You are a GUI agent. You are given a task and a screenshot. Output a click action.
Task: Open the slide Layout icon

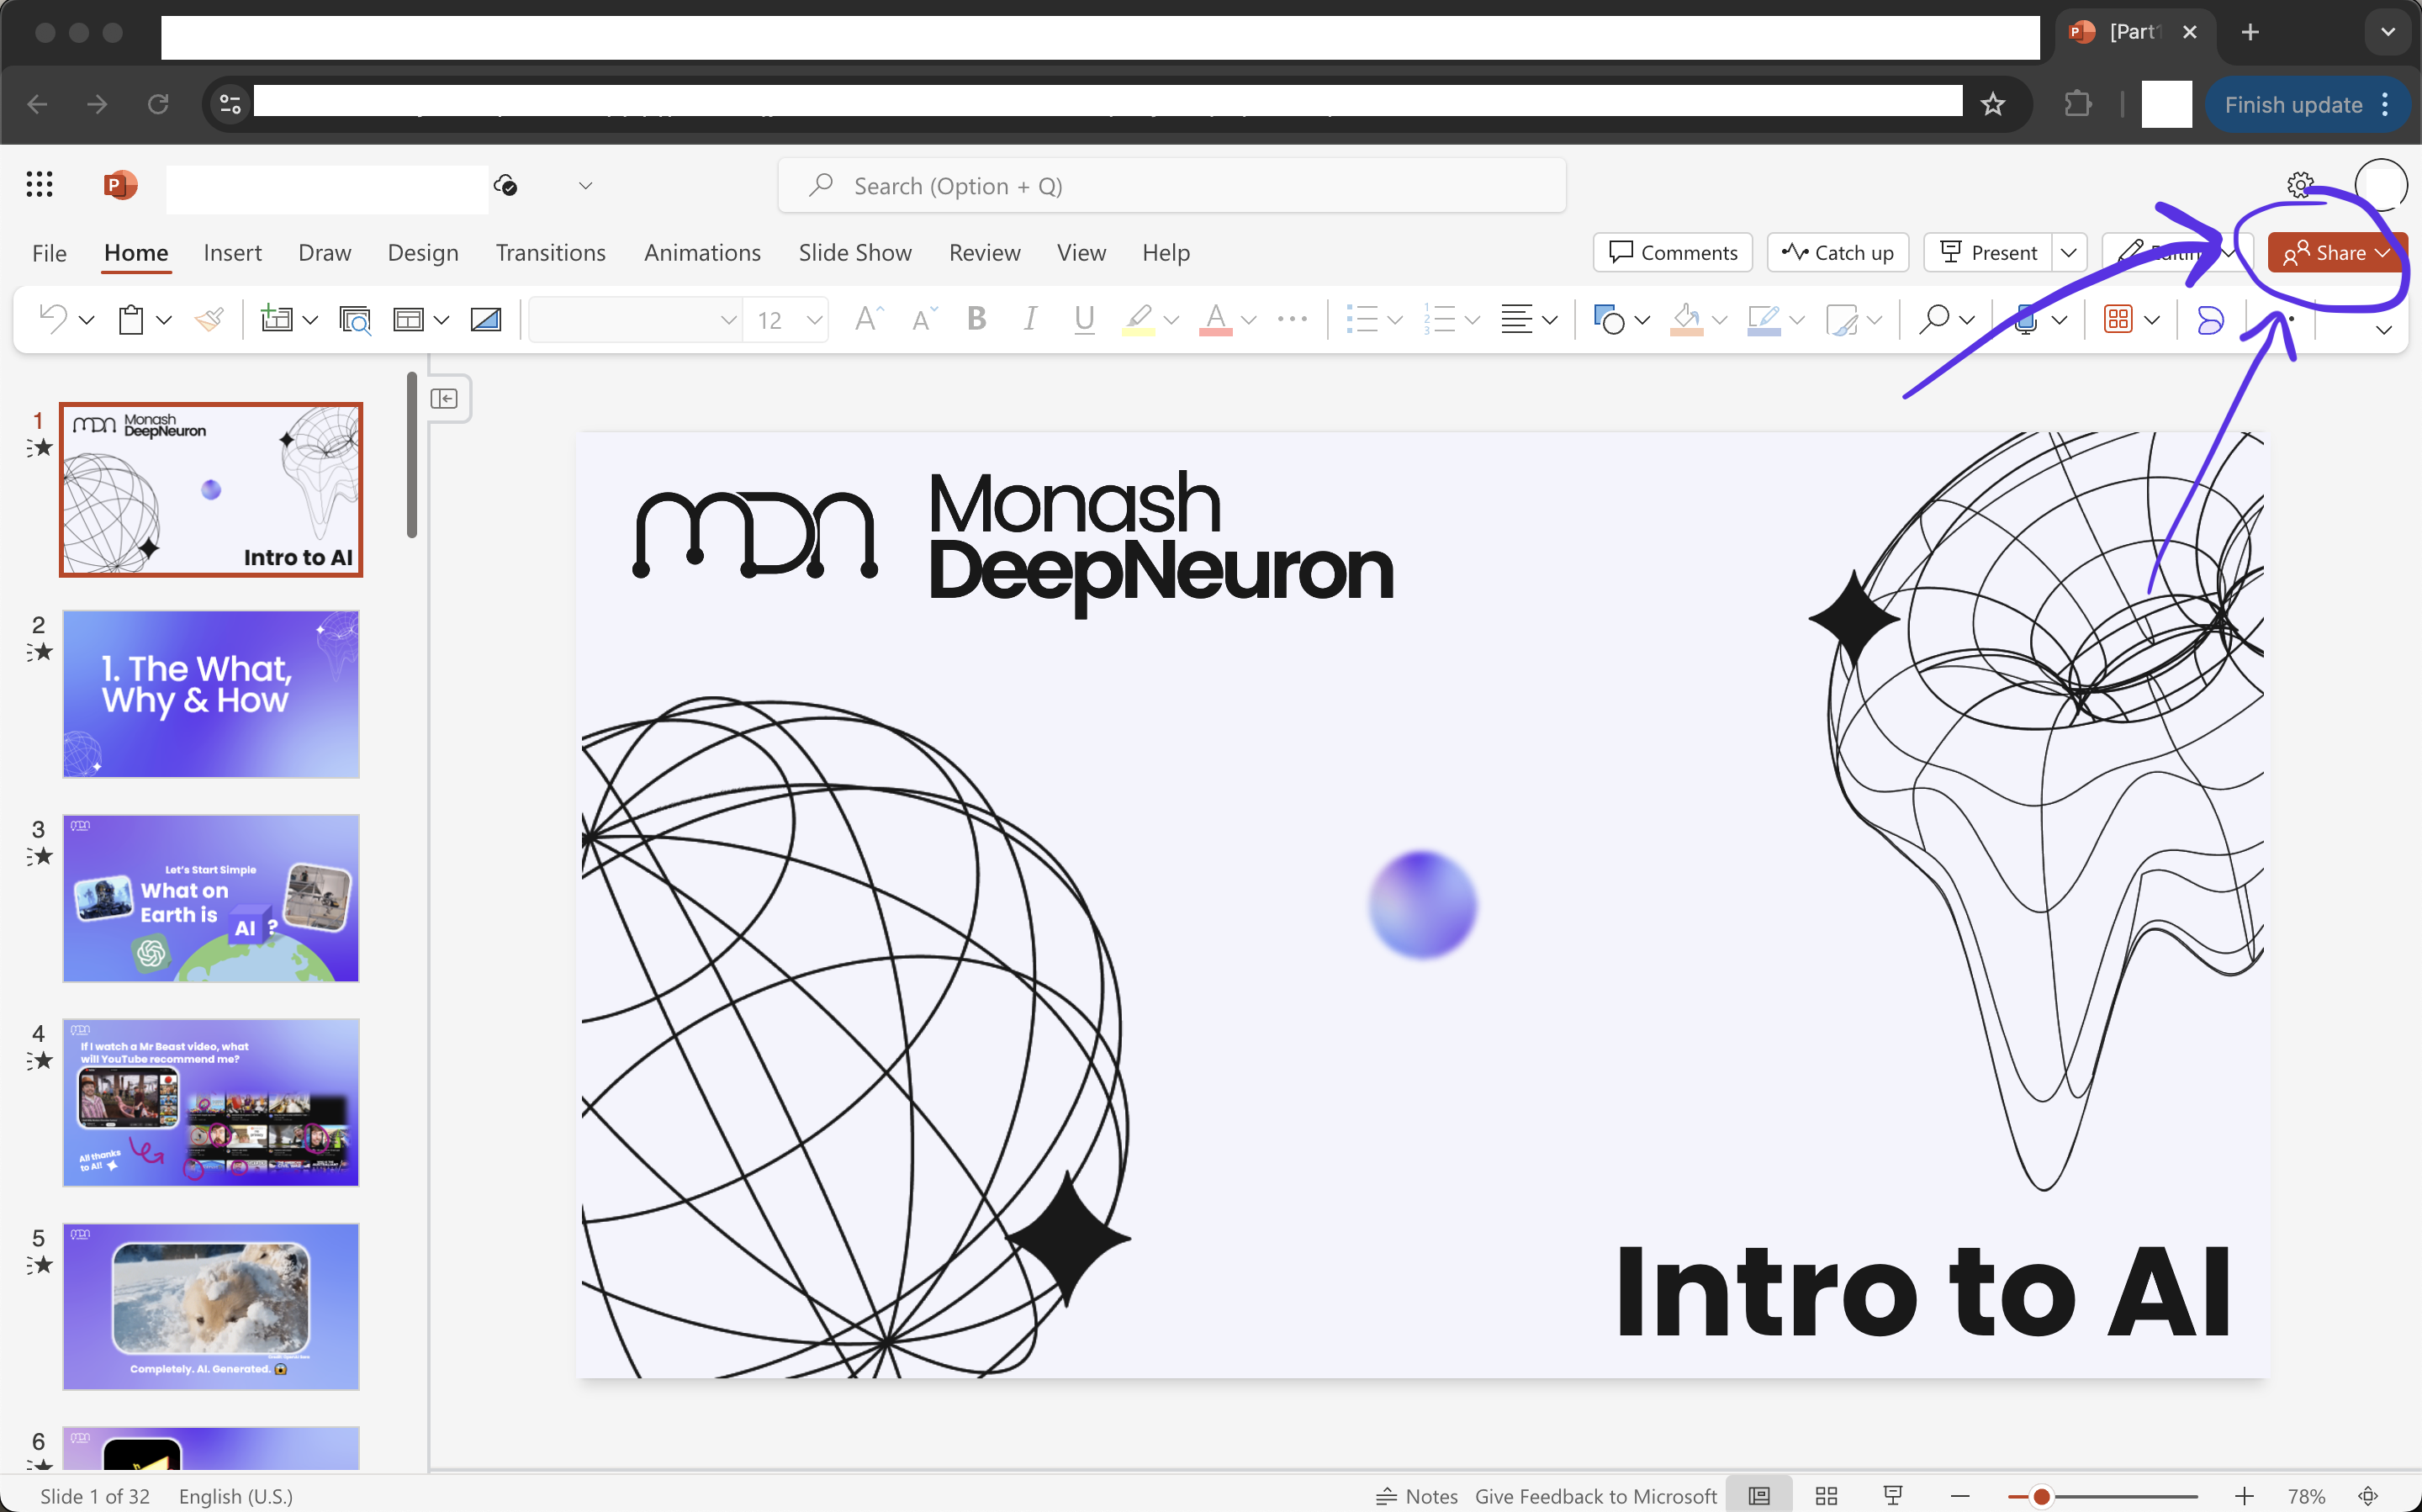tap(408, 320)
